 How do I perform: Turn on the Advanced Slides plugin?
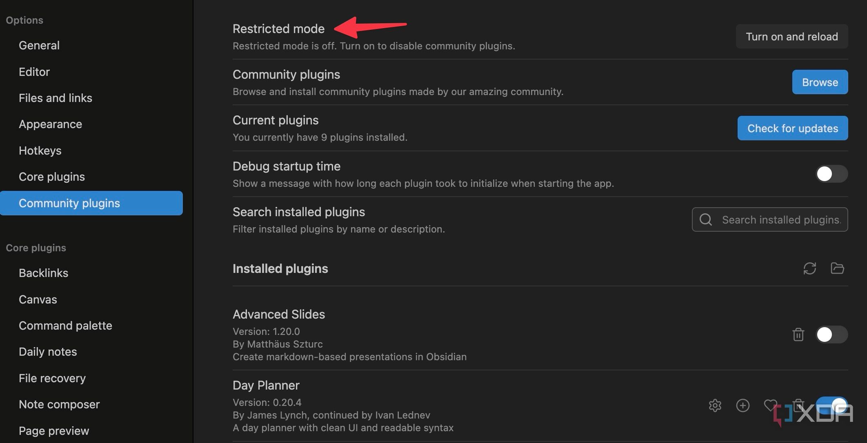pyautogui.click(x=831, y=334)
